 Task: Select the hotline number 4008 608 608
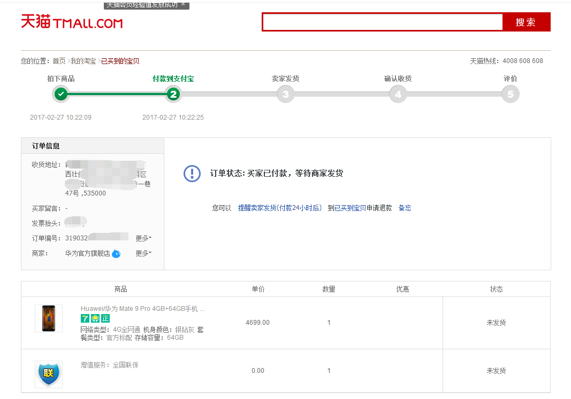(522, 61)
